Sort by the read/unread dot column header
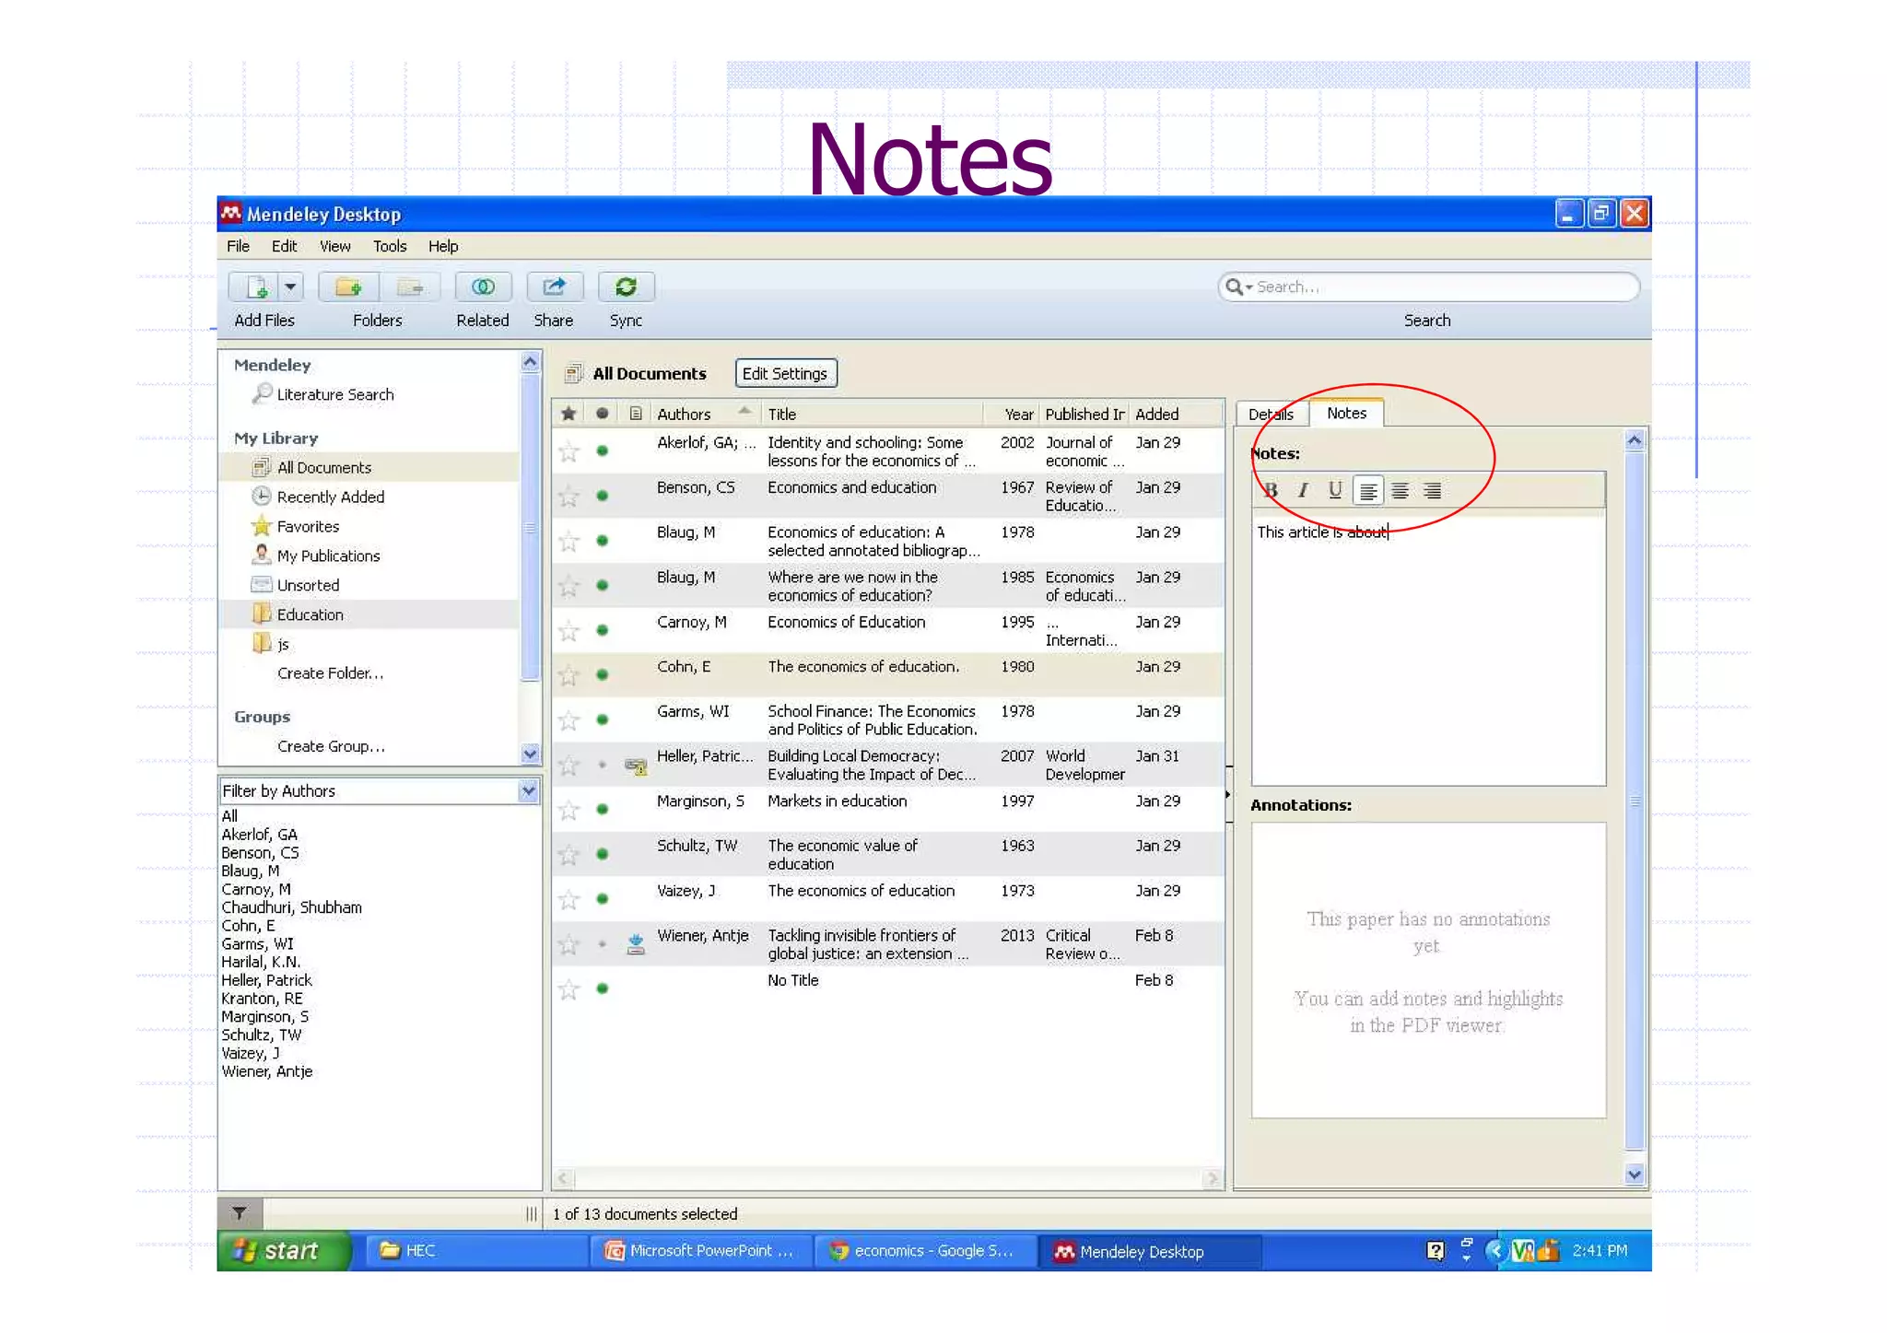This screenshot has height=1333, width=1887. click(x=602, y=415)
